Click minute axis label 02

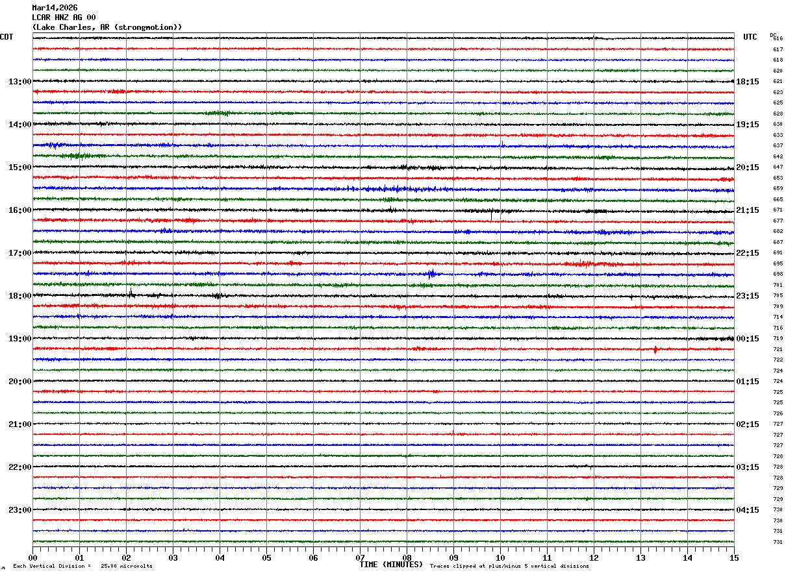tap(126, 557)
